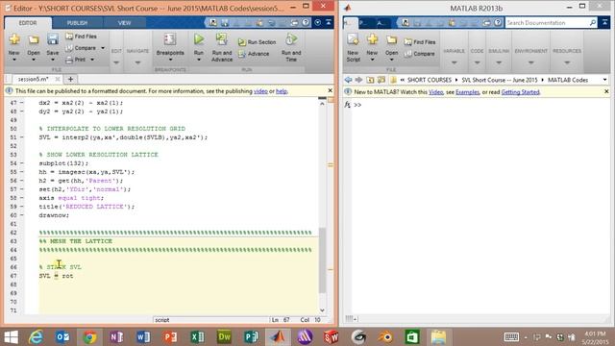This screenshot has height=346, width=615.
Task: Click the Run and Time icon
Action: [x=291, y=39]
